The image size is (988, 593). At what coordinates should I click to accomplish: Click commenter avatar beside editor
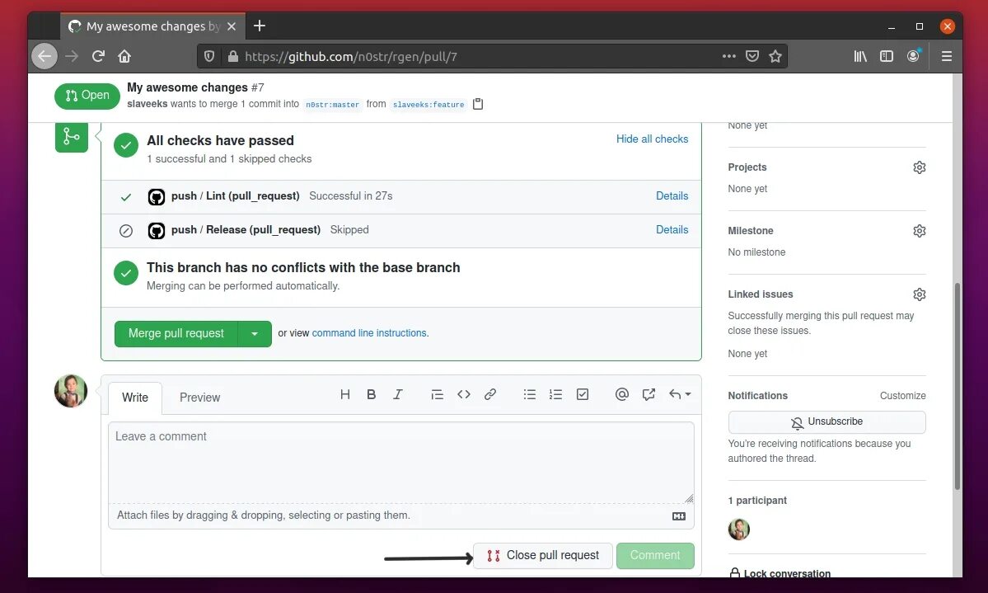pyautogui.click(x=71, y=391)
